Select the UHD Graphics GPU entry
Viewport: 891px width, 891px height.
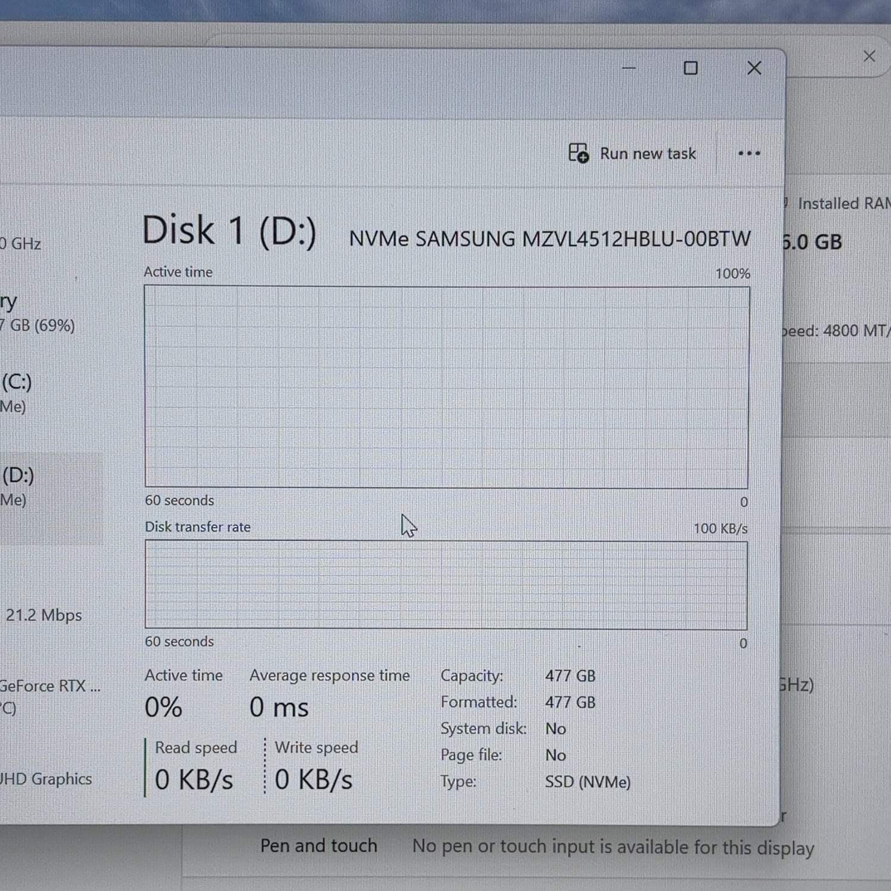tap(46, 779)
